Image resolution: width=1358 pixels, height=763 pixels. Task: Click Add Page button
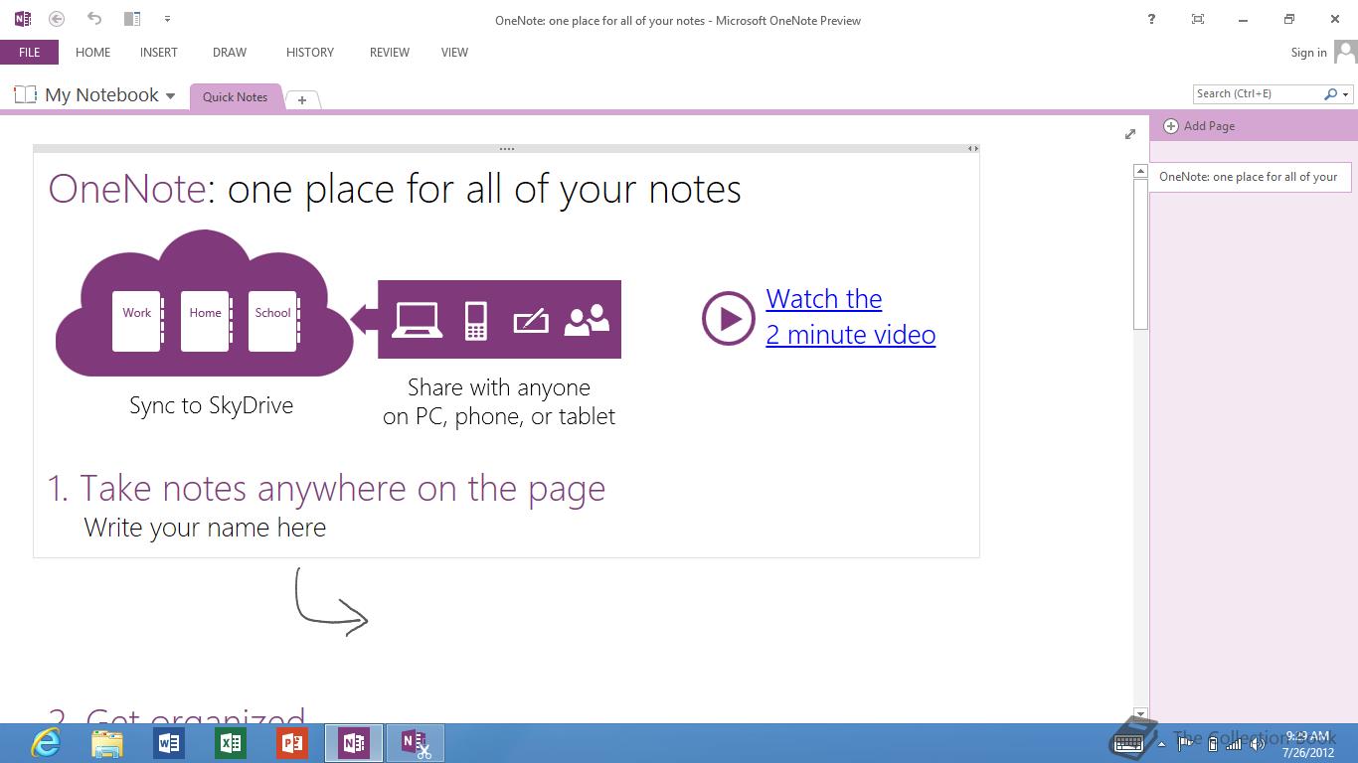tap(1199, 126)
